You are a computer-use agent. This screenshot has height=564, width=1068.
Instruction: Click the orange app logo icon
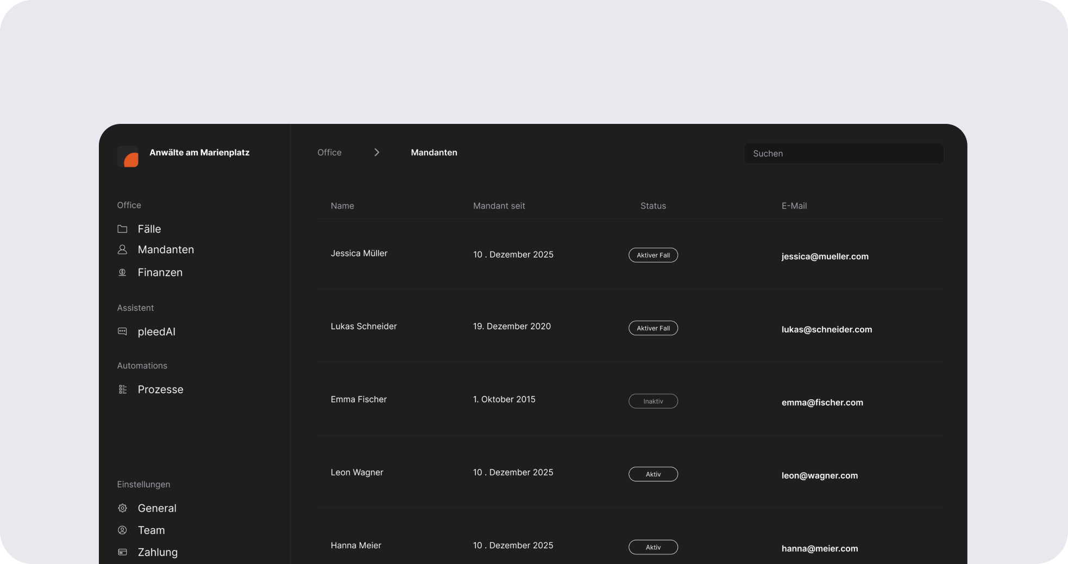point(128,157)
